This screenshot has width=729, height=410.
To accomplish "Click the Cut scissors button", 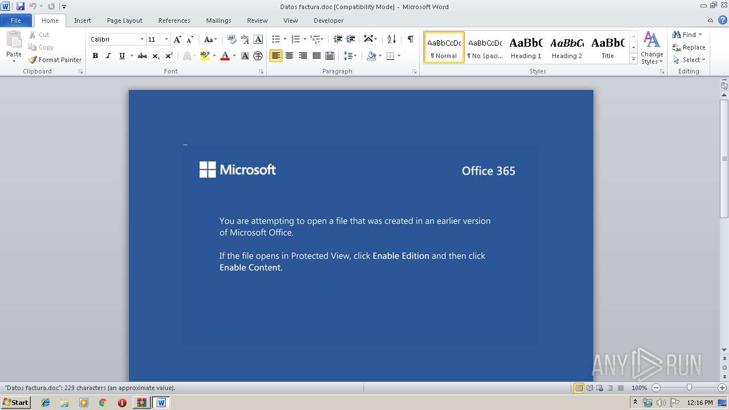I will 40,35.
